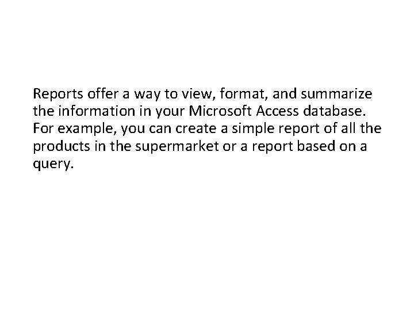
Task: Click on the word "Access"
Action: [x=277, y=111]
